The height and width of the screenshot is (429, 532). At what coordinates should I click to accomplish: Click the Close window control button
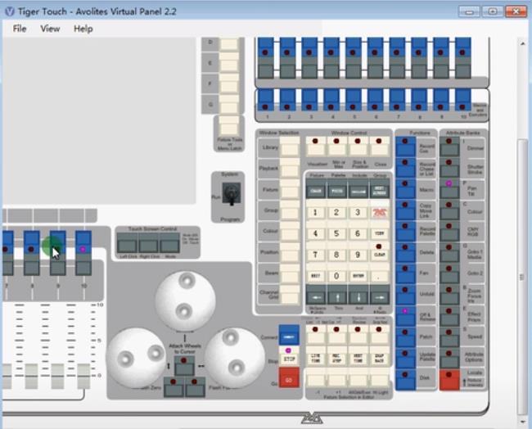[x=379, y=146]
